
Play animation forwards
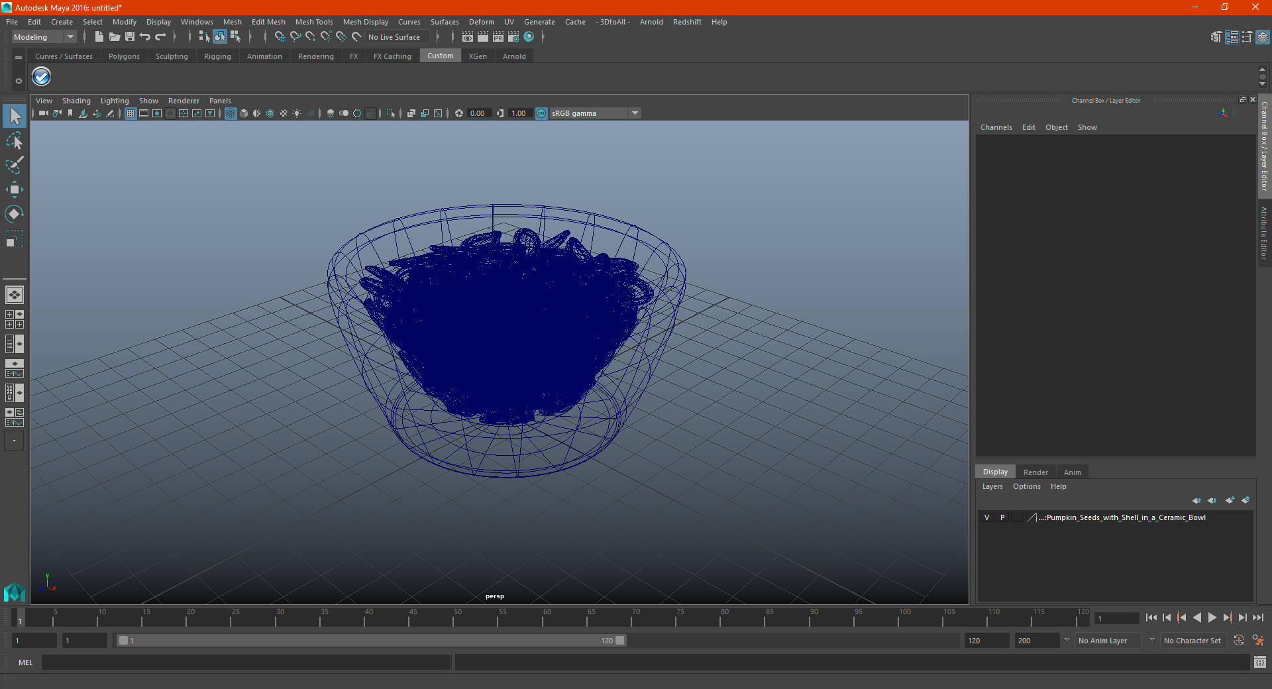coord(1212,617)
